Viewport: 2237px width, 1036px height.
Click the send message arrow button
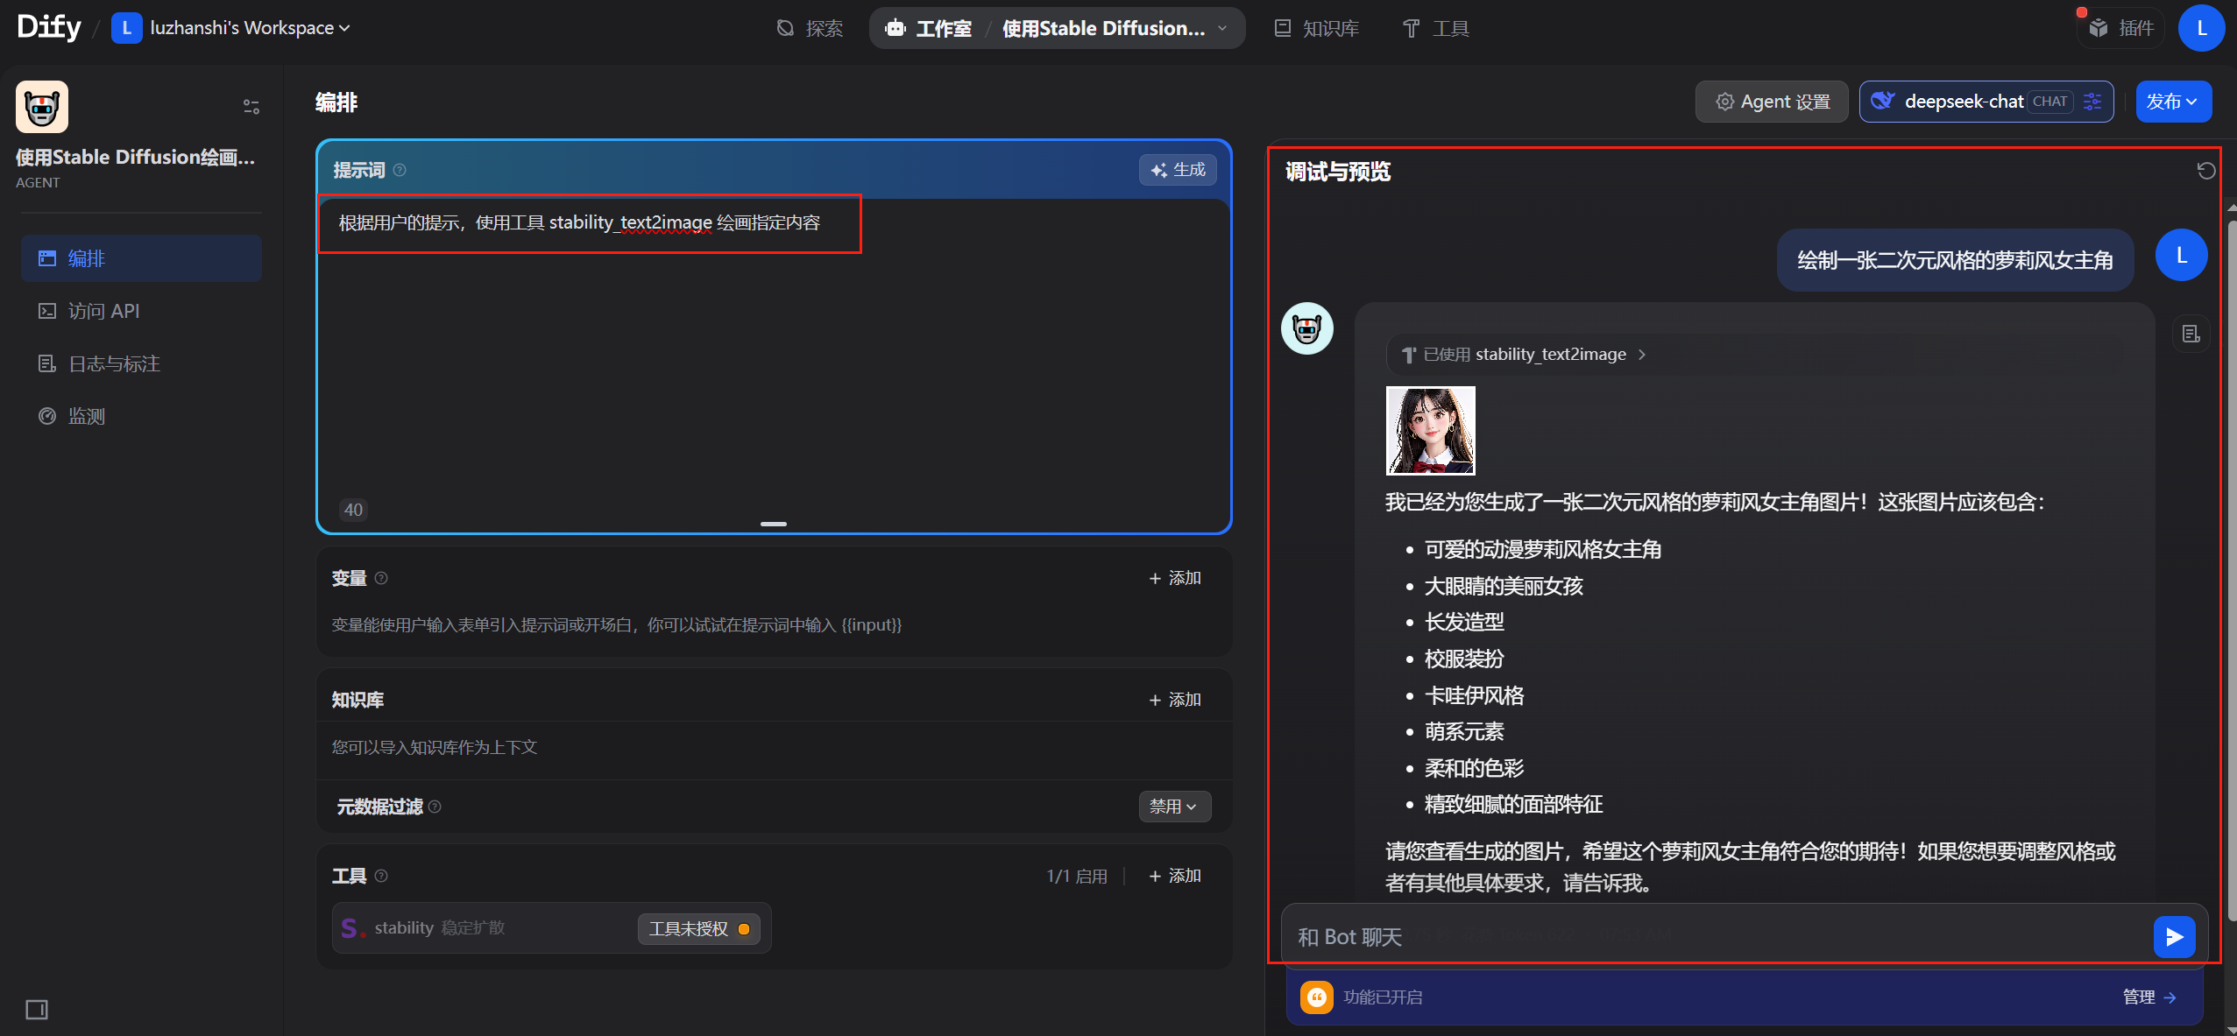point(2174,937)
